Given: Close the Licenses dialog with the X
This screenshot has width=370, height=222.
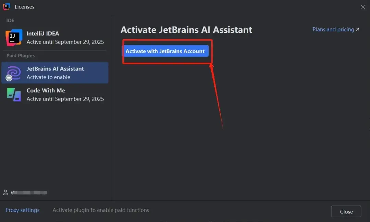Looking at the screenshot, I should click(x=363, y=7).
